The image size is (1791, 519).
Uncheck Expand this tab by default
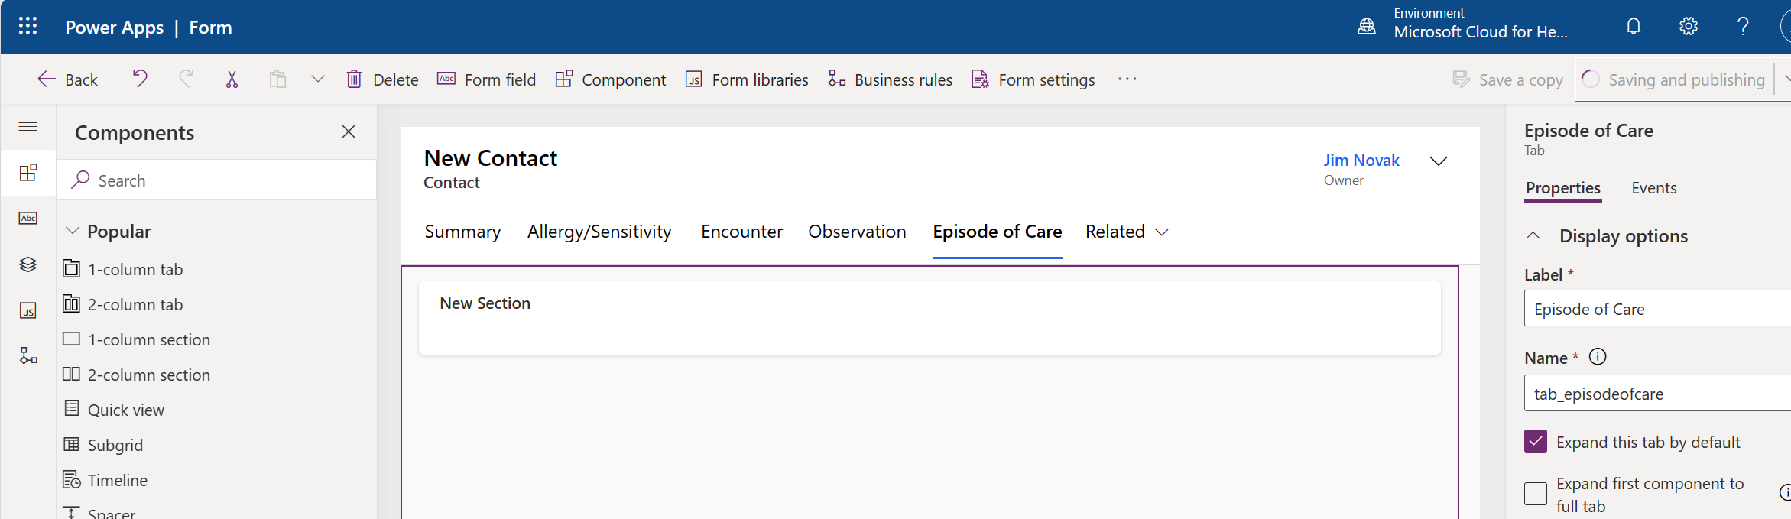pyautogui.click(x=1536, y=442)
